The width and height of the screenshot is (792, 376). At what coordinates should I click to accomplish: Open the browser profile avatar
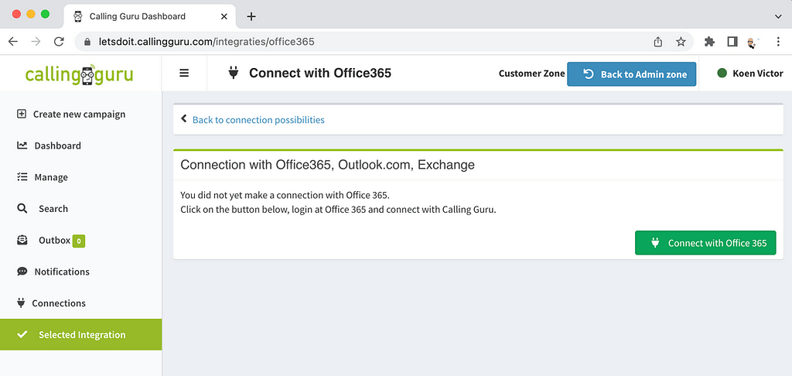pyautogui.click(x=753, y=43)
